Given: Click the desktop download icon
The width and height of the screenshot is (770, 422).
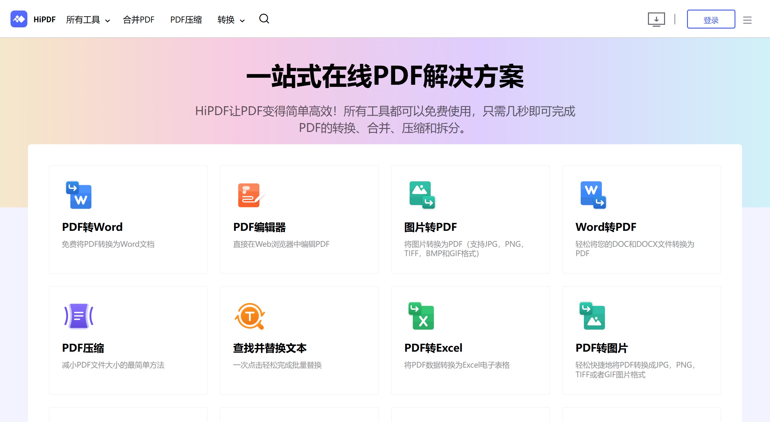Looking at the screenshot, I should pos(656,20).
